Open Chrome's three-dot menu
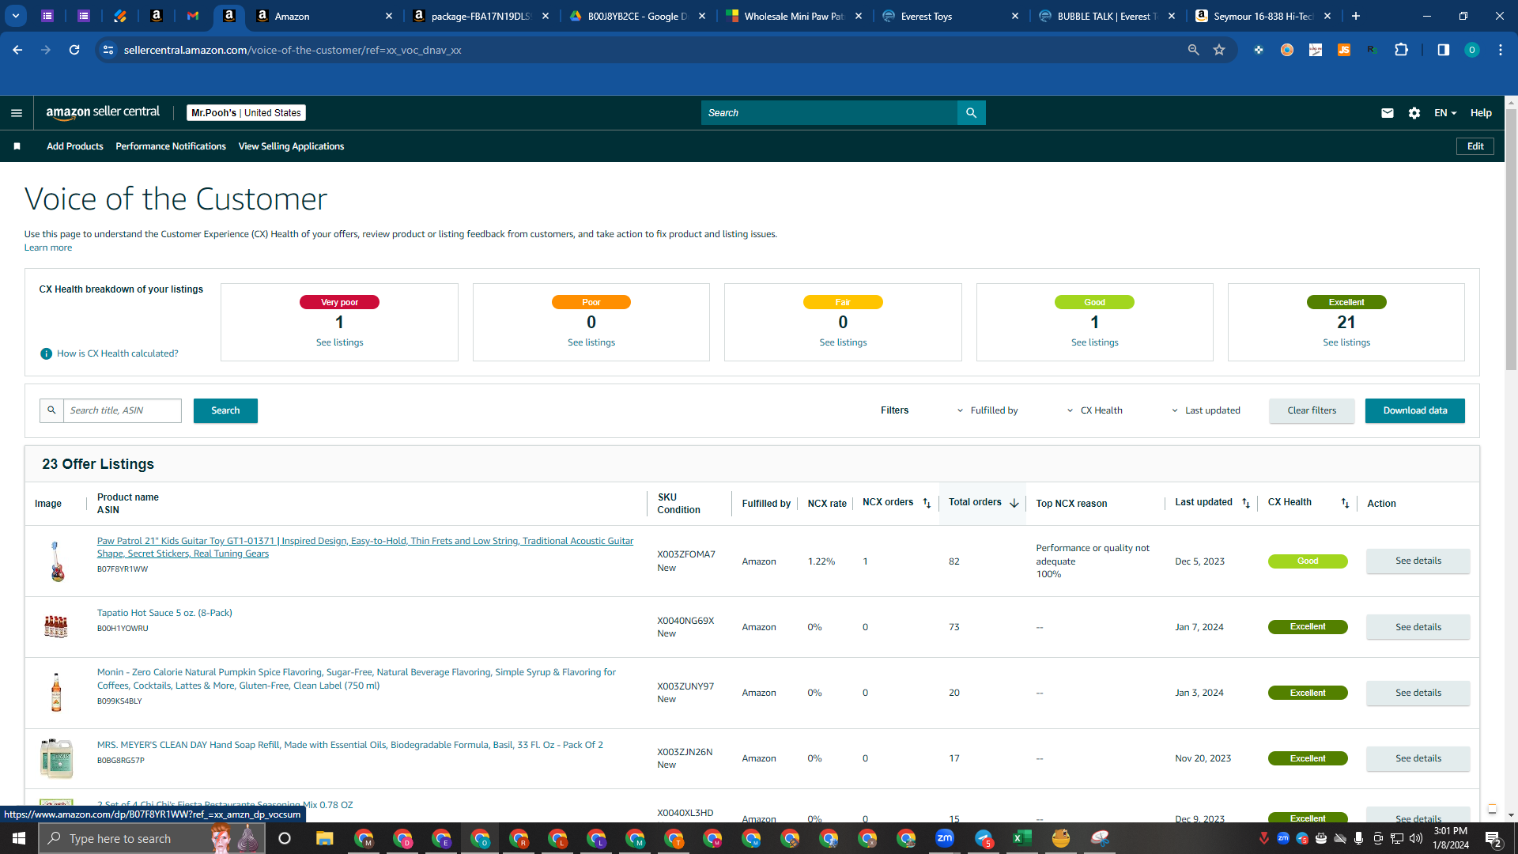 click(x=1501, y=50)
